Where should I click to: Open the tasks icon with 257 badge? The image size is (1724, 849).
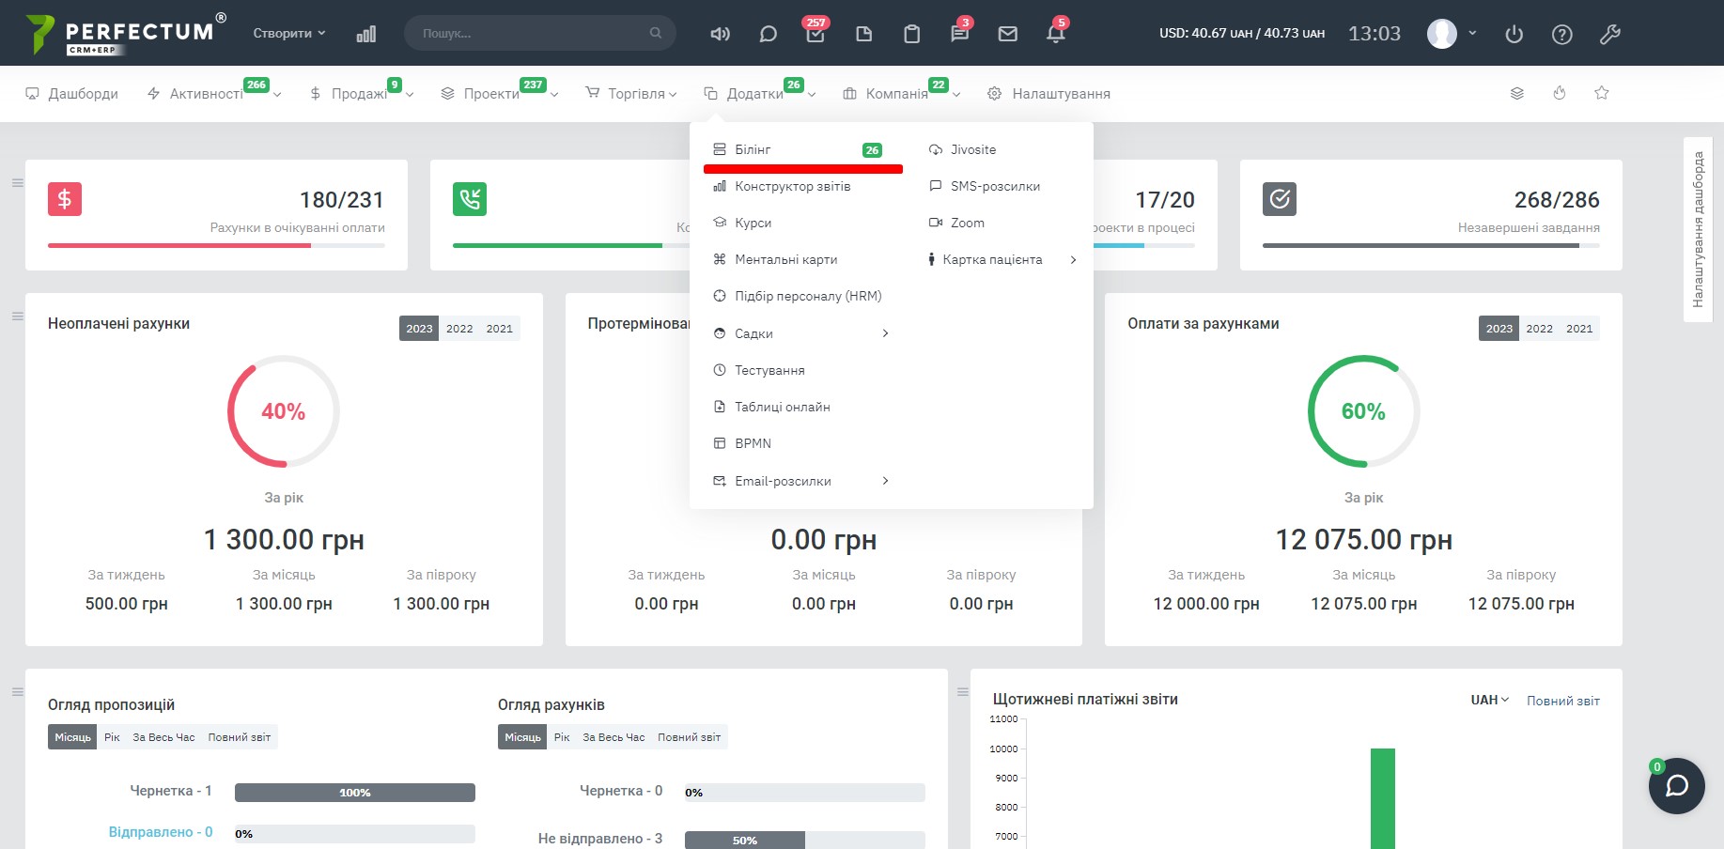coord(815,34)
